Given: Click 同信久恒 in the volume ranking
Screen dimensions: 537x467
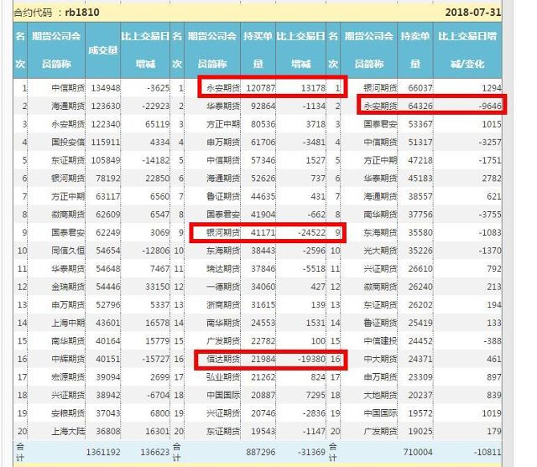Looking at the screenshot, I should point(68,251).
